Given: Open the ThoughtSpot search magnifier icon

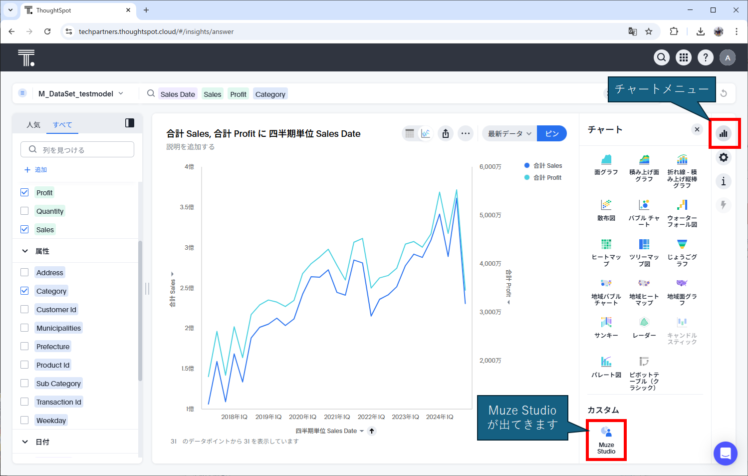Looking at the screenshot, I should tap(662, 57).
